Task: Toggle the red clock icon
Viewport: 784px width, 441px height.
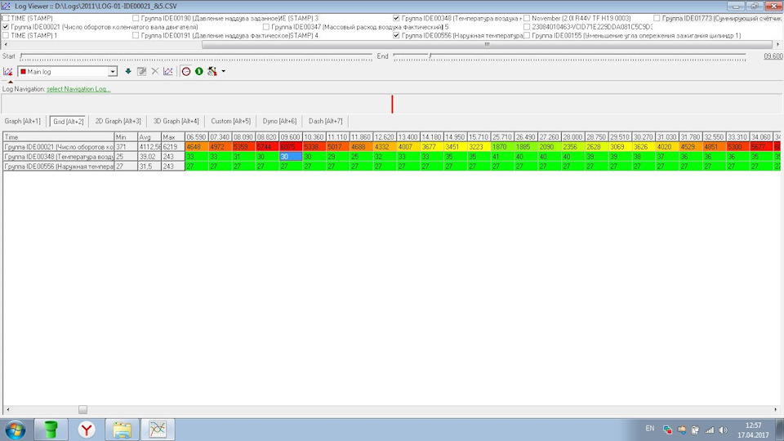Action: (x=186, y=72)
